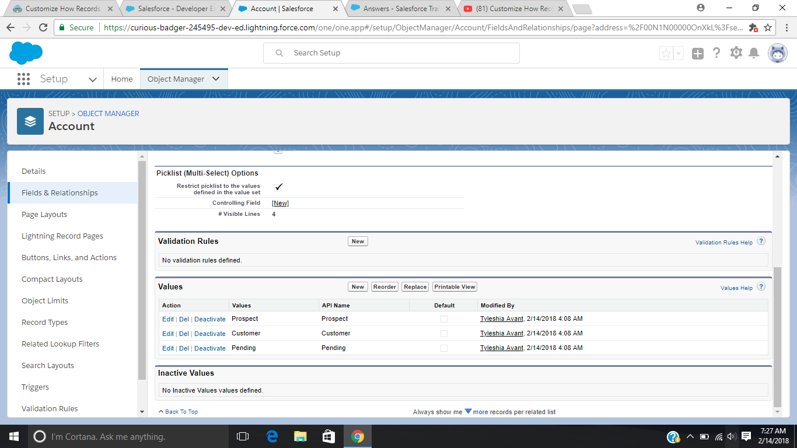Viewport: 797px width, 448px height.
Task: Launch Microsoft Edge from the taskbar
Action: point(272,436)
